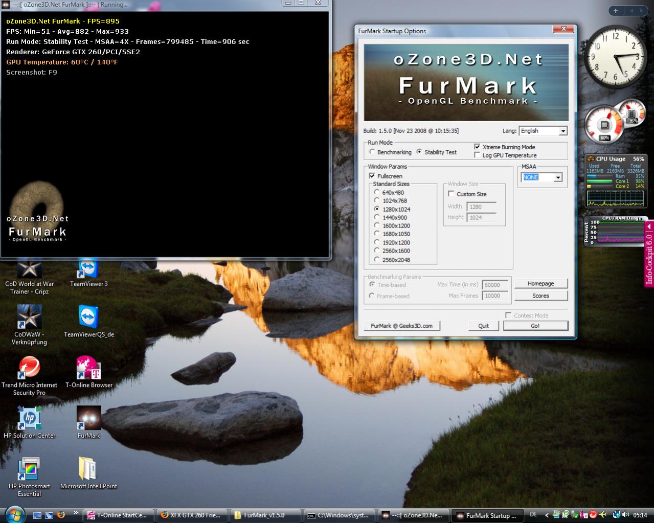The height and width of the screenshot is (523, 654).
Task: Select the 640x480 standard size
Action: pyautogui.click(x=377, y=192)
